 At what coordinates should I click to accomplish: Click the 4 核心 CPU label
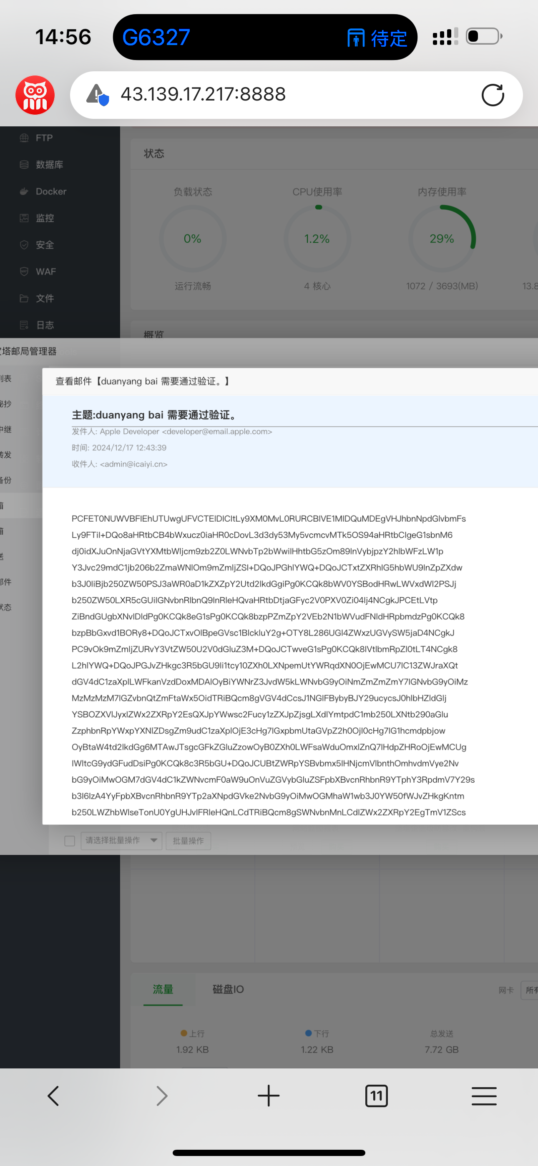317,286
